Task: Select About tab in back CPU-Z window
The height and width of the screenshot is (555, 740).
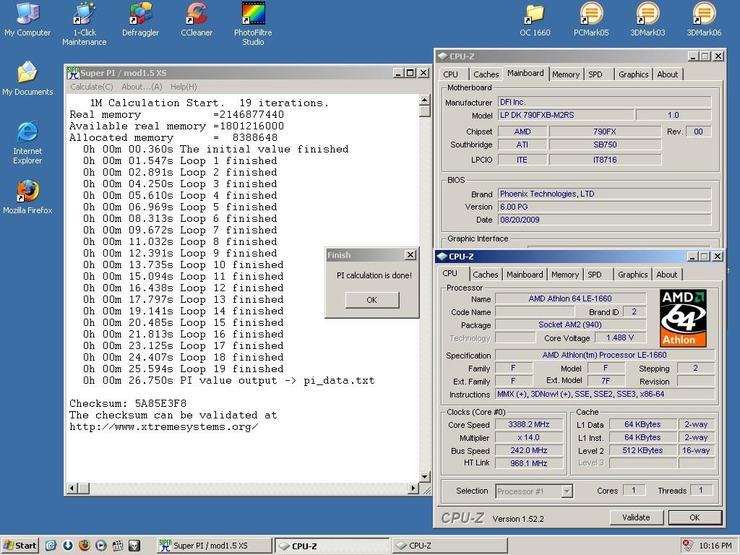Action: coord(668,74)
